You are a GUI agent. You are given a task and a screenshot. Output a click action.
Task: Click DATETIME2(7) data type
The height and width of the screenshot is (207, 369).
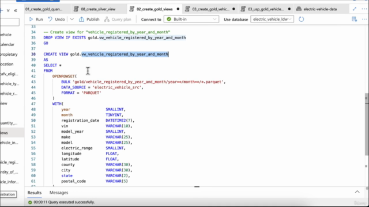click(119, 120)
